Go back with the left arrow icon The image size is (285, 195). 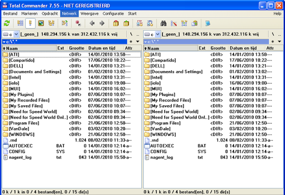click(92, 23)
